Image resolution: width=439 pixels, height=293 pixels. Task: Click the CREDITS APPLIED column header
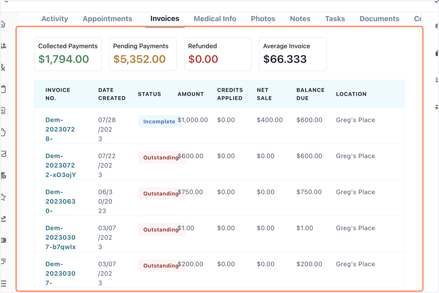tap(230, 94)
